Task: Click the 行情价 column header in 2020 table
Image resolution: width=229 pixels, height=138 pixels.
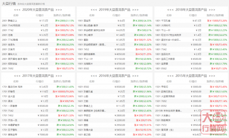Action: (x=40, y=15)
